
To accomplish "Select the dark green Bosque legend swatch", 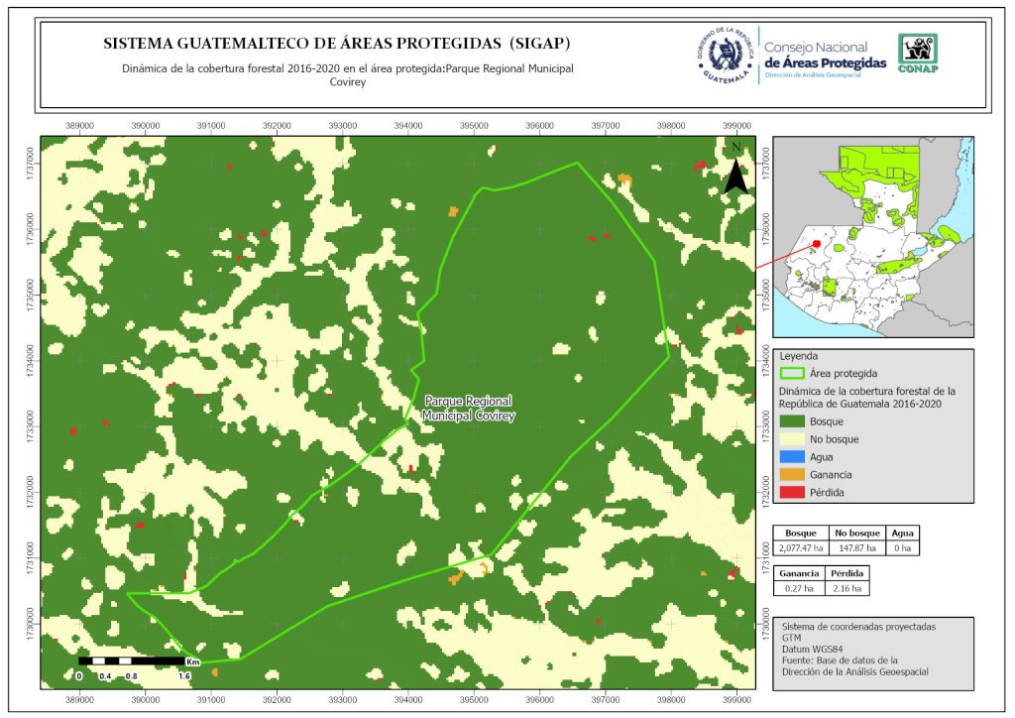I will [x=792, y=421].
